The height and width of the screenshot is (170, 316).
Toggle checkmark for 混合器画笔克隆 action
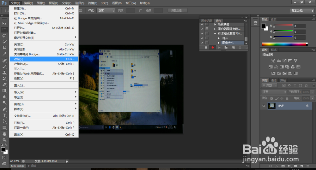(202, 29)
